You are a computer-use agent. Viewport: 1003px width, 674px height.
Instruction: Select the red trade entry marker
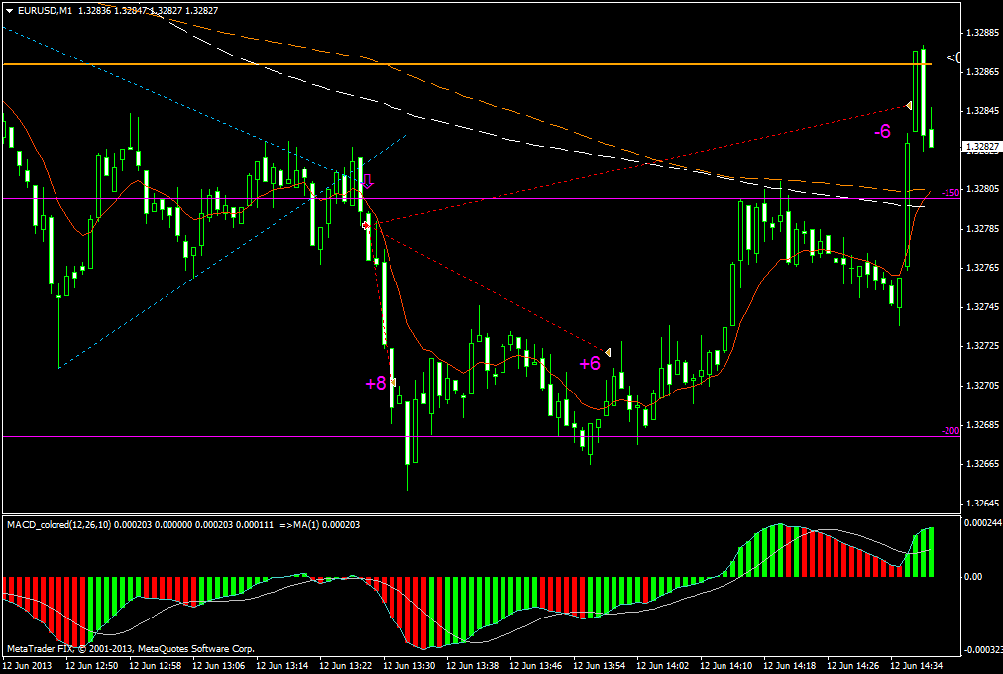[366, 225]
